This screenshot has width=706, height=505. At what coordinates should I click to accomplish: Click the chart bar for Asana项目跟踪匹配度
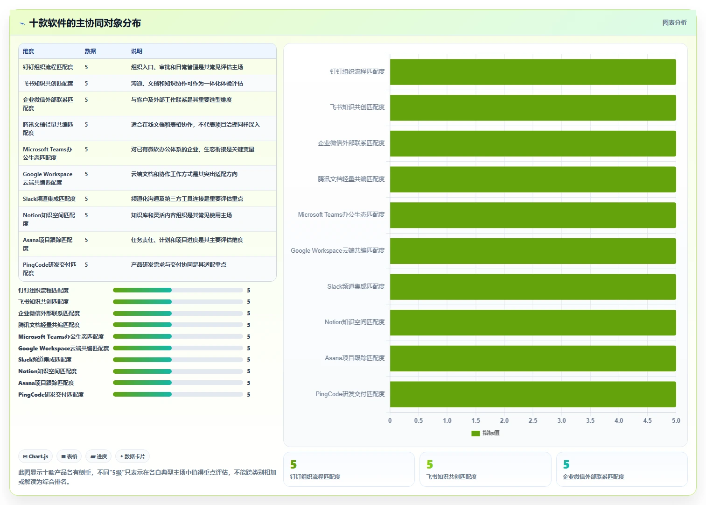(x=533, y=358)
